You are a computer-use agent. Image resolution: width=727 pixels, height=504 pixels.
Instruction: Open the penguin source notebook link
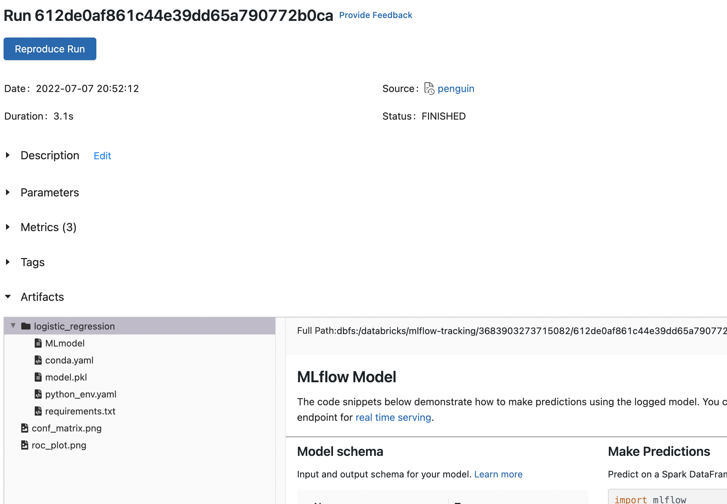coord(456,88)
